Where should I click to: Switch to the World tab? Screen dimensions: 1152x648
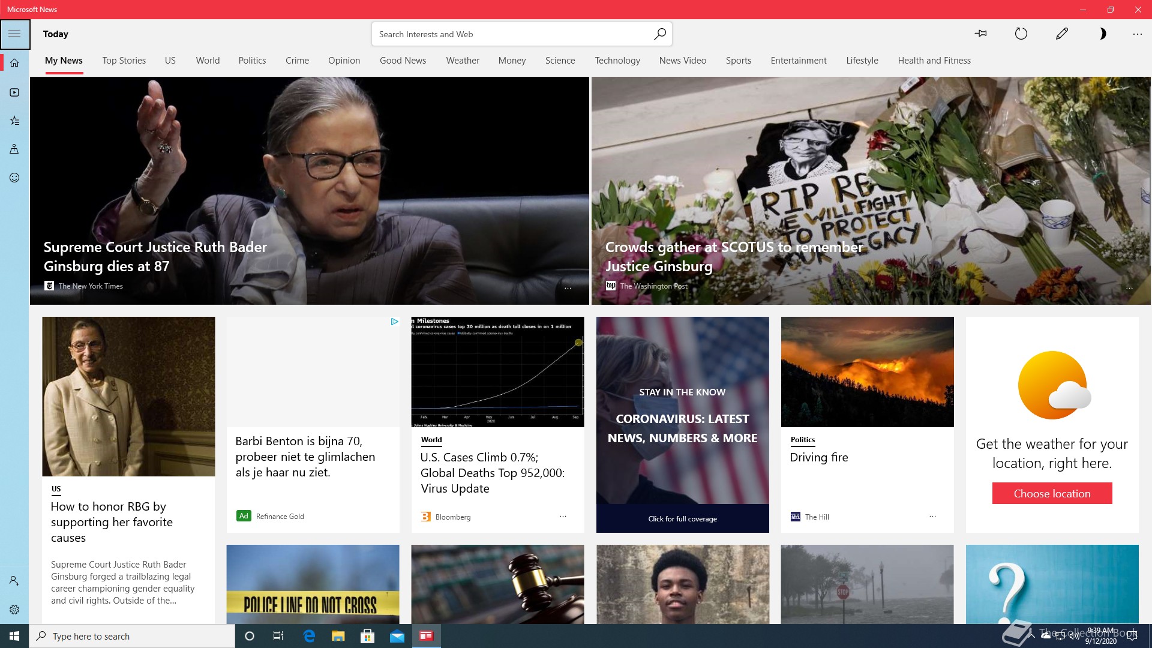[208, 61]
